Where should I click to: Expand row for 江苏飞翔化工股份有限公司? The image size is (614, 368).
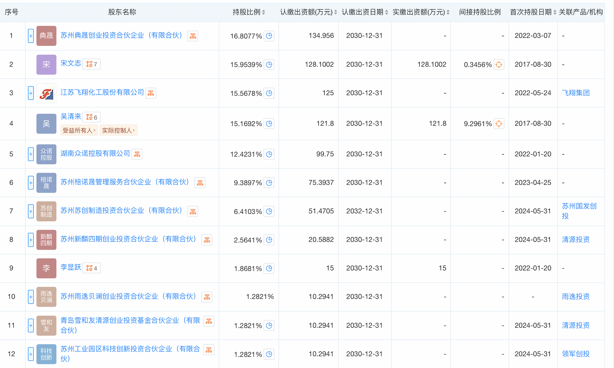point(31,93)
